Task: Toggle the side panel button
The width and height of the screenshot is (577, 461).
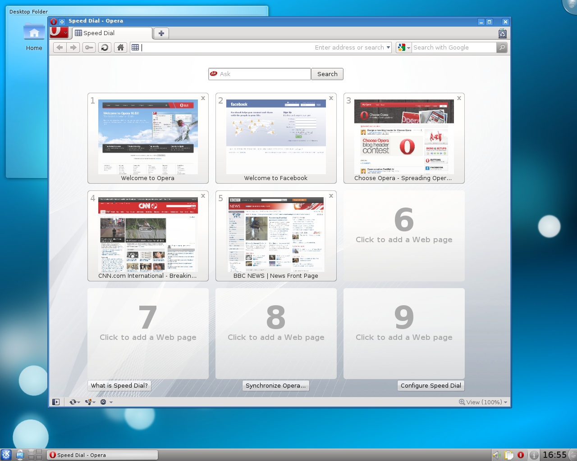Action: (x=56, y=402)
